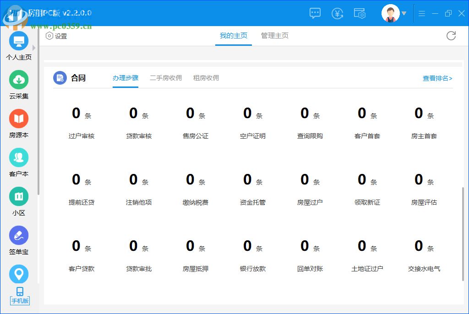The height and width of the screenshot is (314, 469).
Task: Open the 设置 settings options
Action: click(x=56, y=35)
